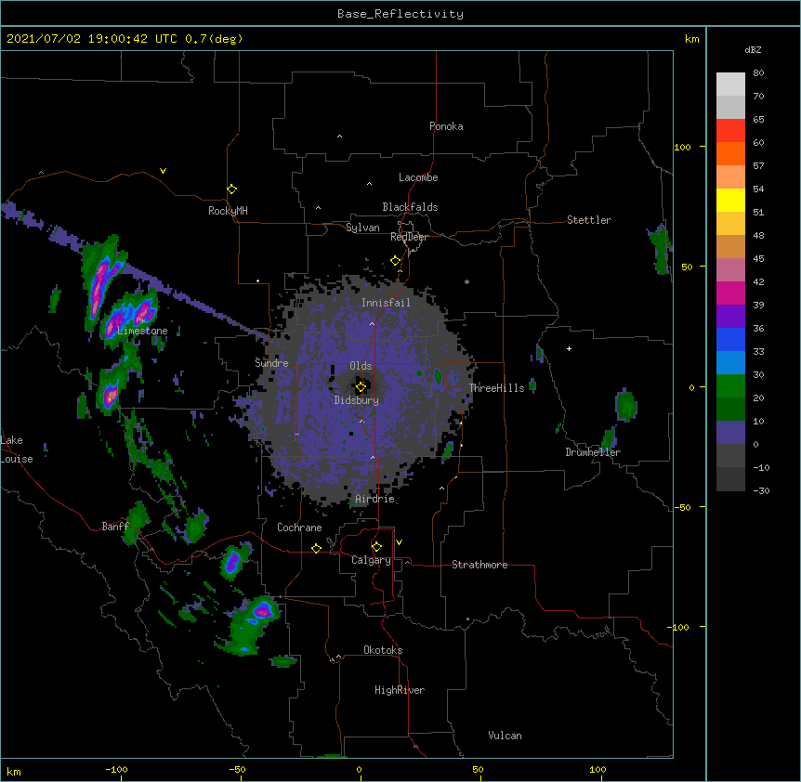The width and height of the screenshot is (801, 782).
Task: Click the -100 tick on the horizontal axis
Action: [116, 769]
